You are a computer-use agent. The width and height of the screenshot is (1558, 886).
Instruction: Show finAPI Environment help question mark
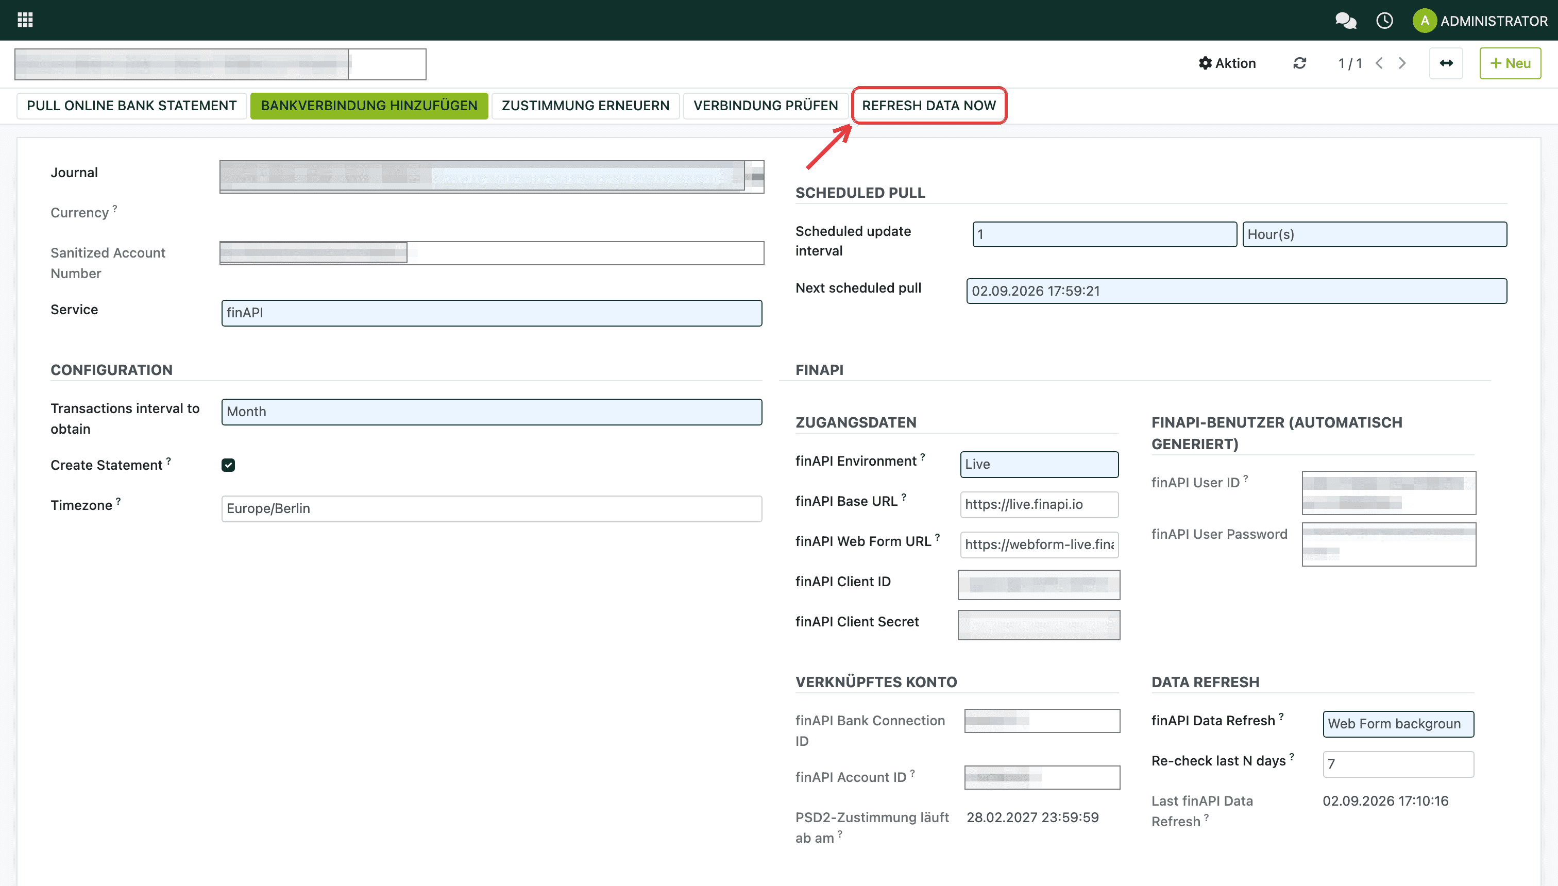coord(923,456)
